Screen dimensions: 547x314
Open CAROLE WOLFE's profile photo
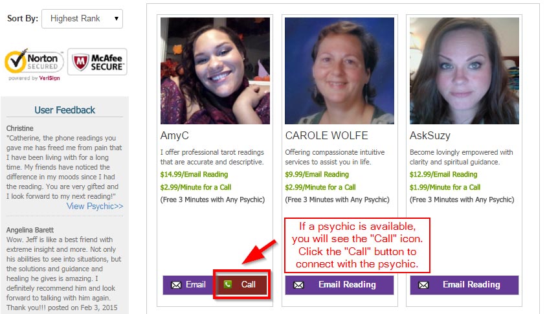coord(339,71)
